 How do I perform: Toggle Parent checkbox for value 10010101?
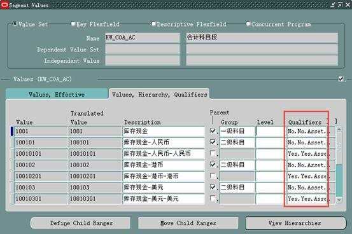tap(213, 153)
